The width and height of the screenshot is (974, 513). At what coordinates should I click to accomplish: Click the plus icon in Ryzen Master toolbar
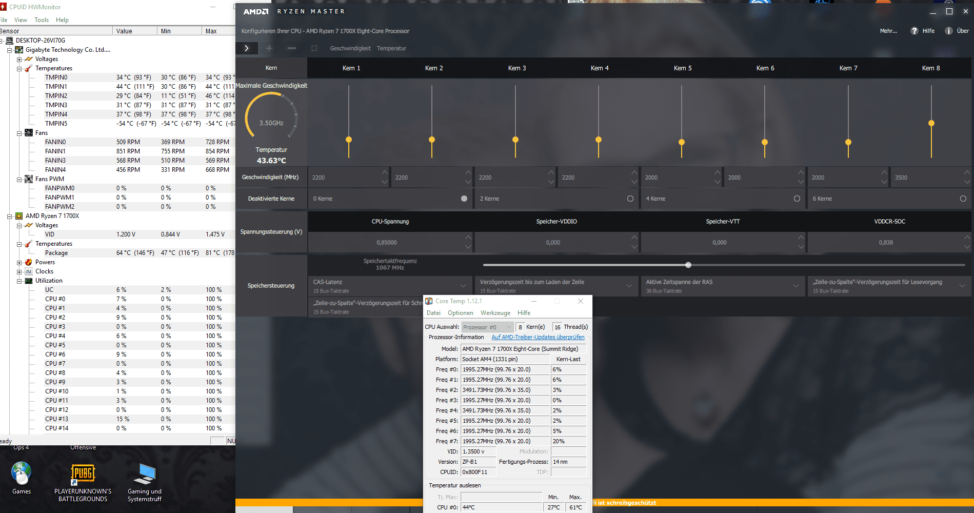(x=269, y=48)
